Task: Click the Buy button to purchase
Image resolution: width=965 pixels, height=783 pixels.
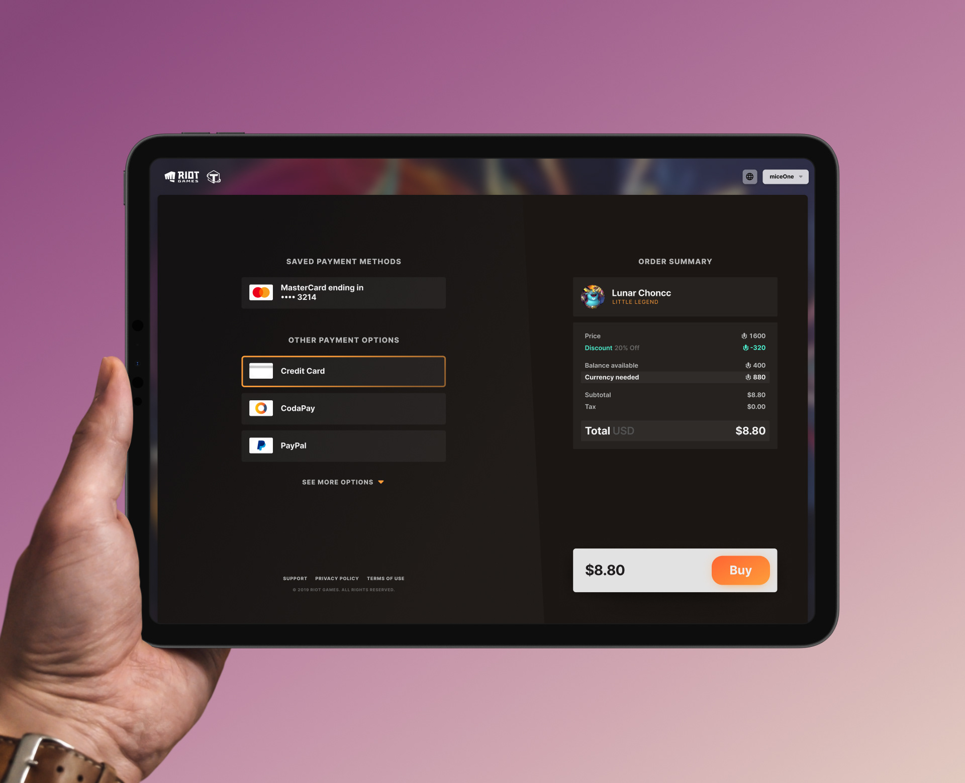Action: 739,570
